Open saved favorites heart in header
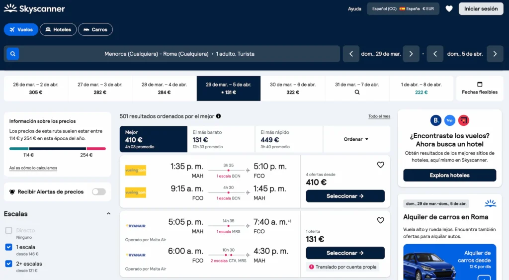The height and width of the screenshot is (280, 509). pyautogui.click(x=449, y=9)
